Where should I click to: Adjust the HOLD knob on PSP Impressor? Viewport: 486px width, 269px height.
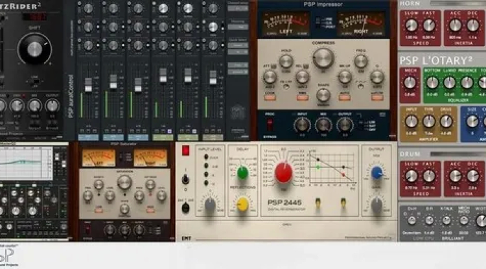pos(286,62)
